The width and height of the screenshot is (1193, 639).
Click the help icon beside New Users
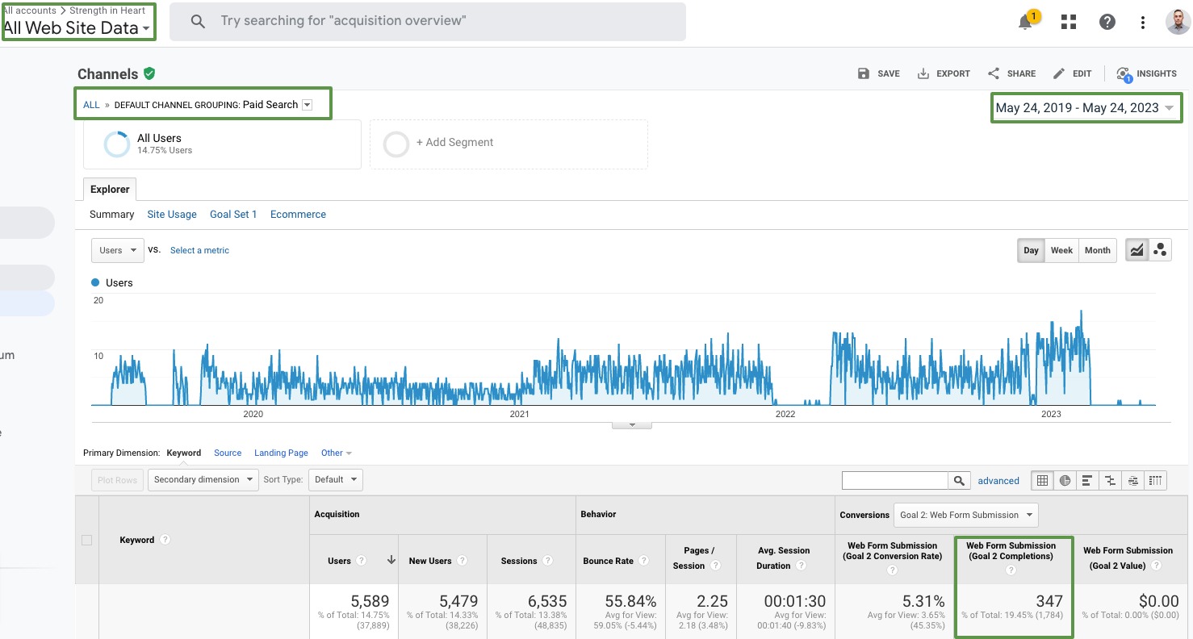463,561
